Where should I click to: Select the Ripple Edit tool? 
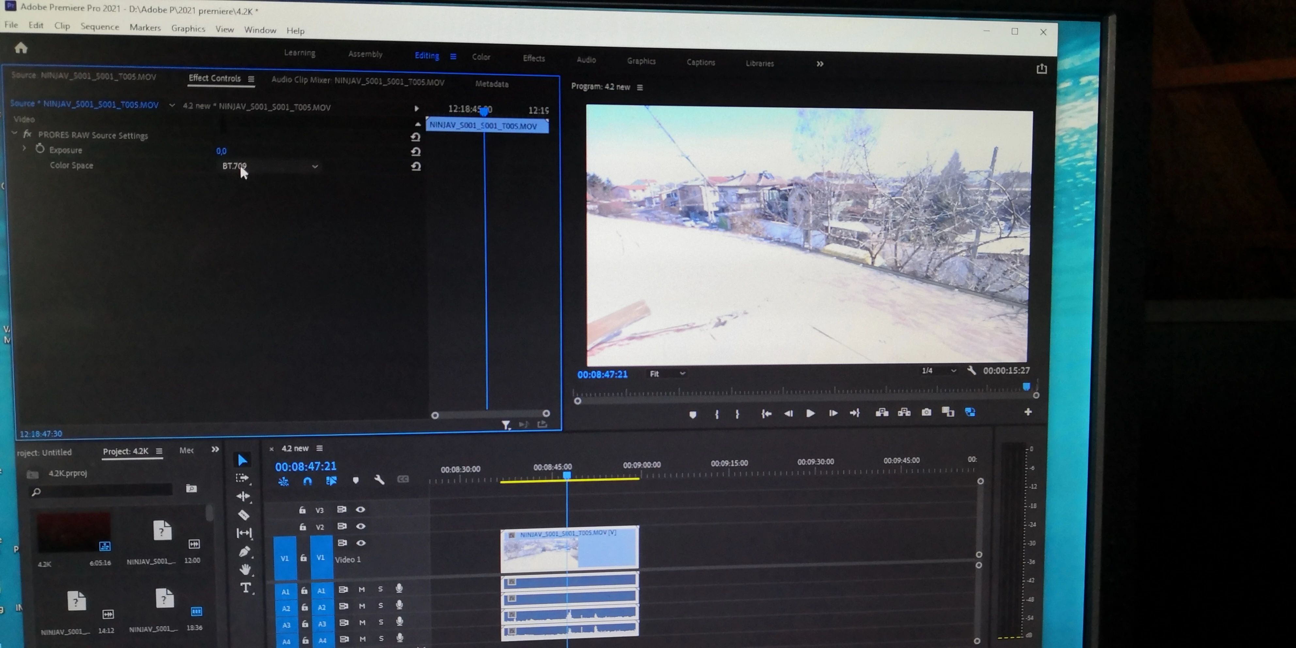(243, 496)
